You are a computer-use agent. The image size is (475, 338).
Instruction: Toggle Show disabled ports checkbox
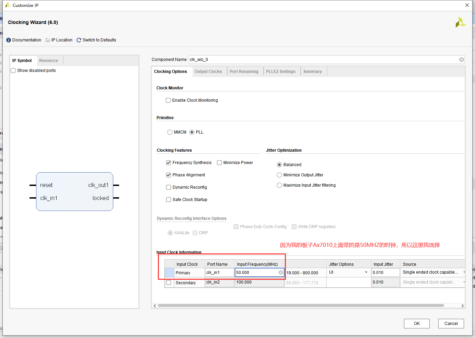click(13, 71)
